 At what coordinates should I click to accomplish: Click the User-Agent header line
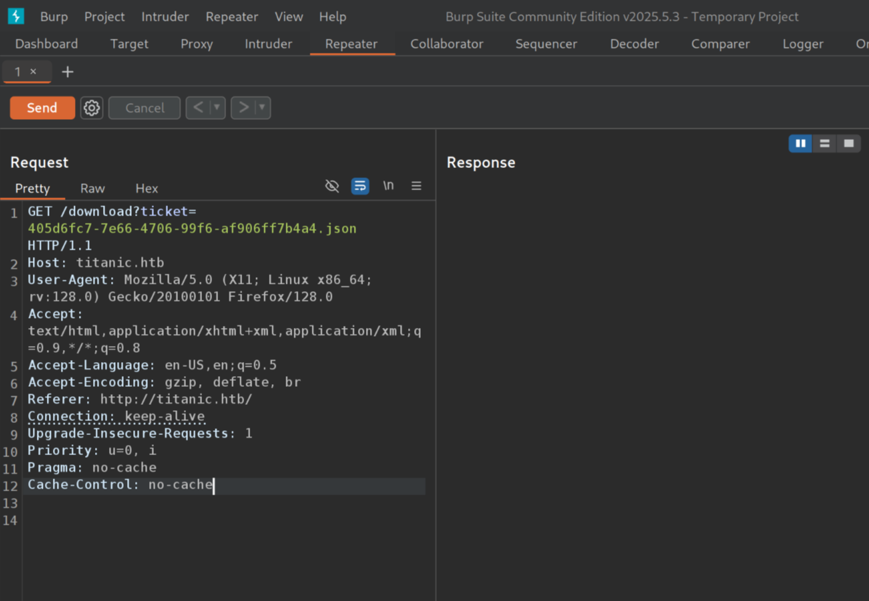point(200,288)
